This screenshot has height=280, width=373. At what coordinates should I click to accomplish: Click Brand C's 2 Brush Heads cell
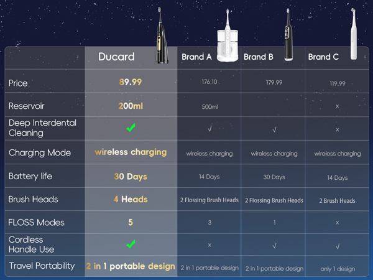point(338,201)
